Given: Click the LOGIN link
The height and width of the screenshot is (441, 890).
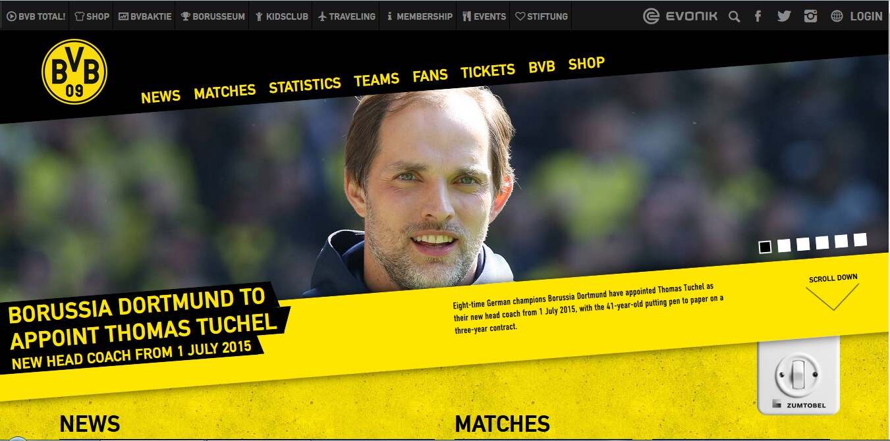Looking at the screenshot, I should 866,16.
